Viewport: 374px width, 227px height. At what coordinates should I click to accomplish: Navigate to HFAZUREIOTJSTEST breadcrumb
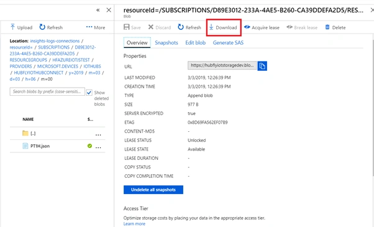point(71,60)
